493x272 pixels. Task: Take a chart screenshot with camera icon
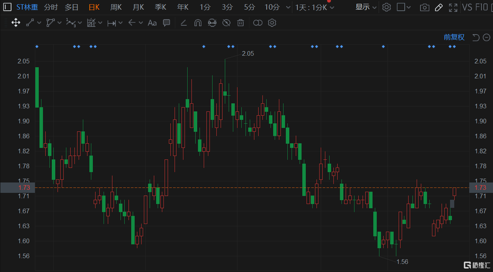[x=424, y=7]
